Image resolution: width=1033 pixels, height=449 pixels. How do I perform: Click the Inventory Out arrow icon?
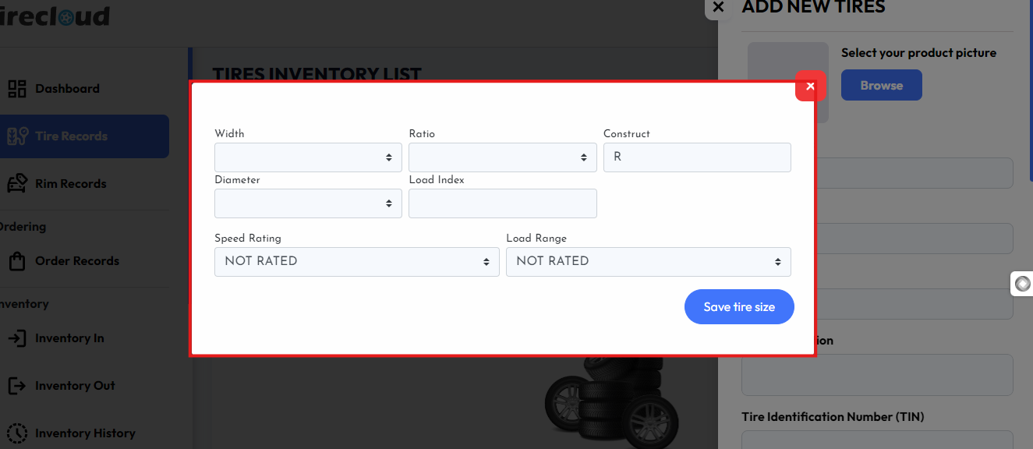[x=17, y=386]
